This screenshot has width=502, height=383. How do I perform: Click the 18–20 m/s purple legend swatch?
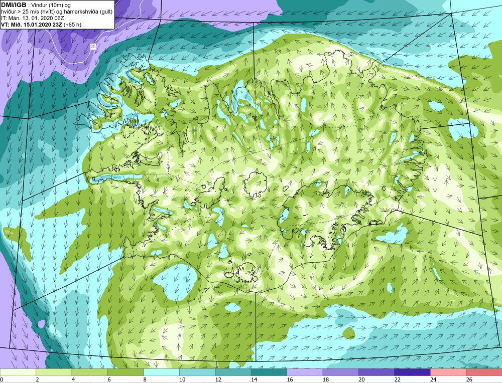point(341,372)
